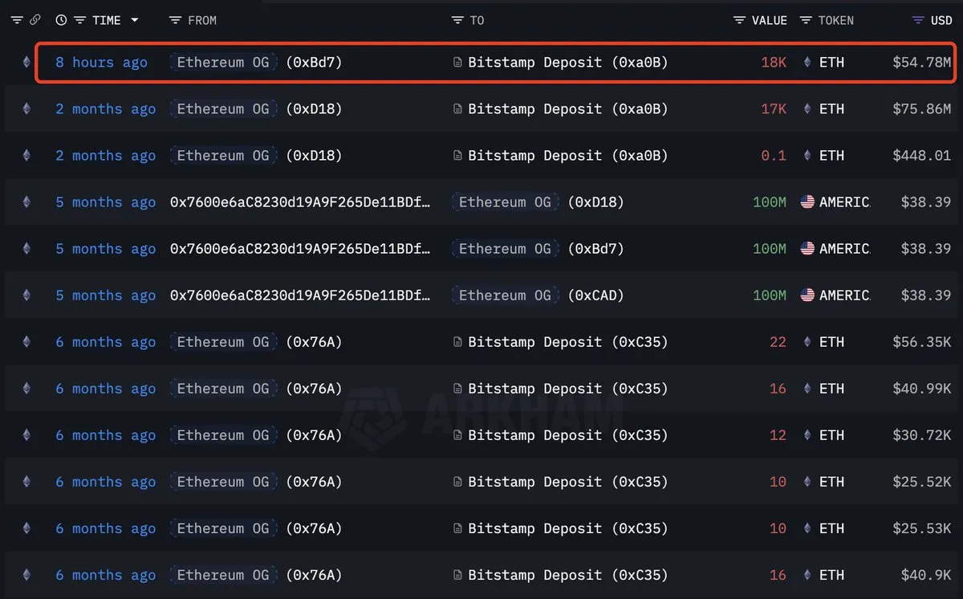This screenshot has height=599, width=963.
Task: Open the full 0x7600e6aC address sending to 0xD18
Action: tap(300, 202)
